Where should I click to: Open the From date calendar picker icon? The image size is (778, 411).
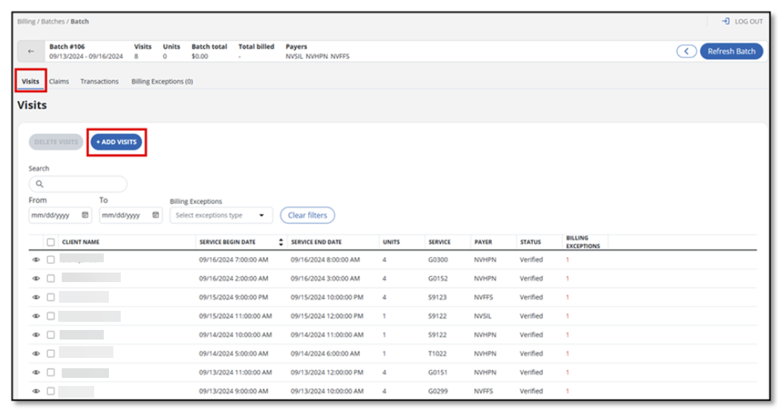[x=85, y=215]
